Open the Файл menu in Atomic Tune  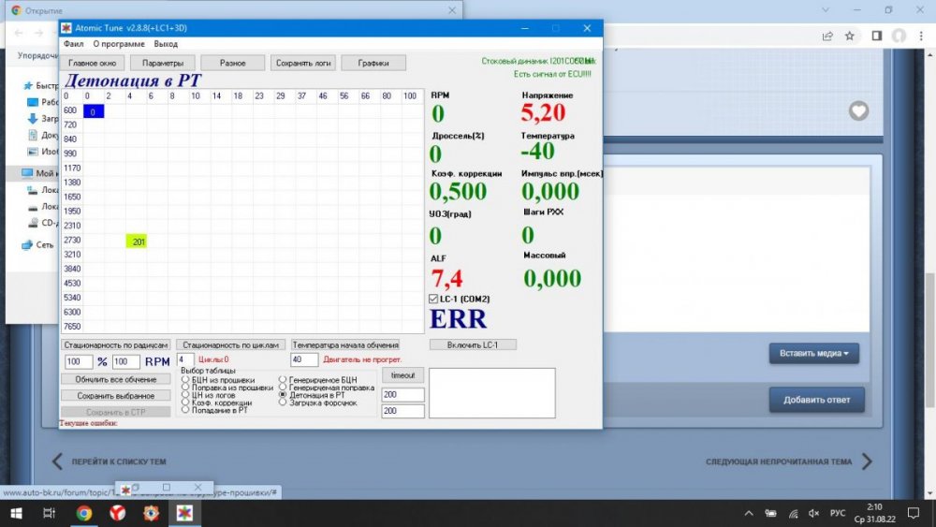(73, 44)
